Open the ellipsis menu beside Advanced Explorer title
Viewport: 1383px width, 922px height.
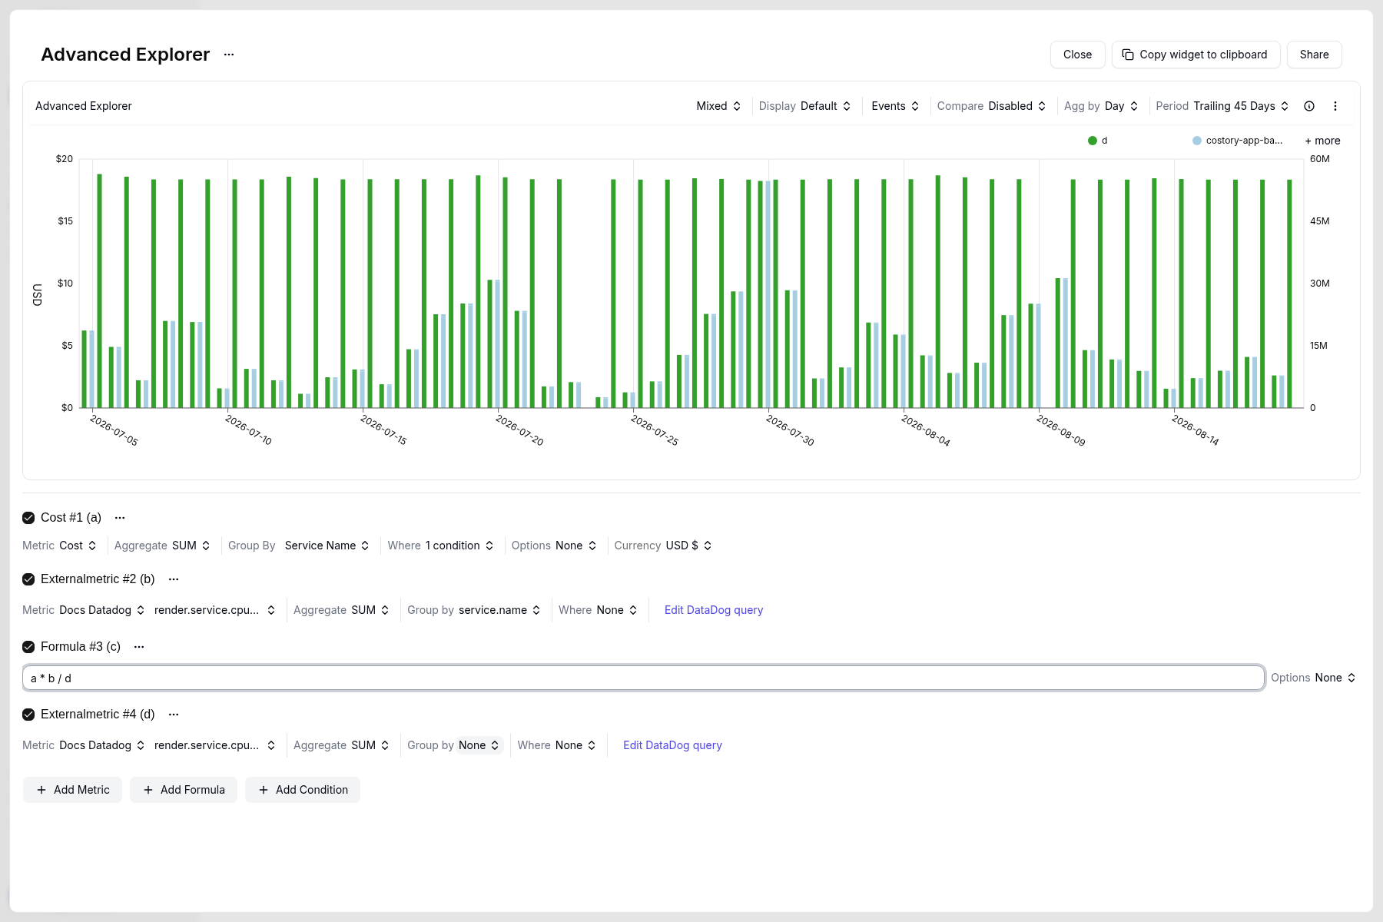click(229, 55)
